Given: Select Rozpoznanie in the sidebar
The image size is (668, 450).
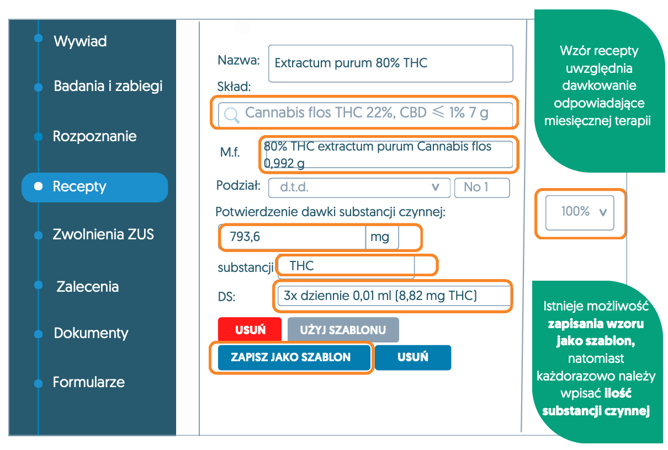Looking at the screenshot, I should (94, 136).
